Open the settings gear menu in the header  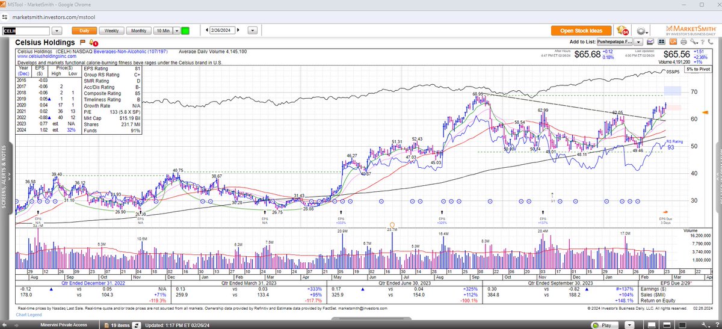tap(641, 30)
